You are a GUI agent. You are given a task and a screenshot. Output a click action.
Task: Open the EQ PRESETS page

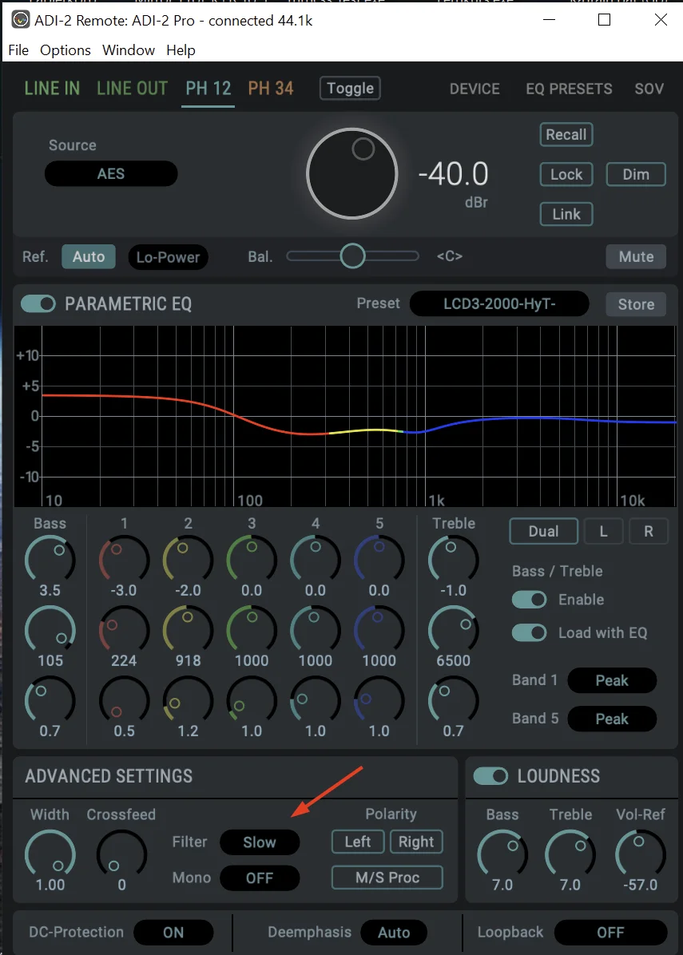click(569, 89)
